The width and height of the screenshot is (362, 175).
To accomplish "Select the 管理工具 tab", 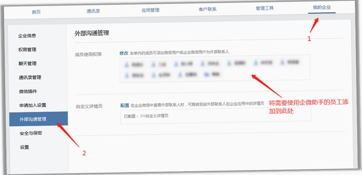I will (265, 8).
